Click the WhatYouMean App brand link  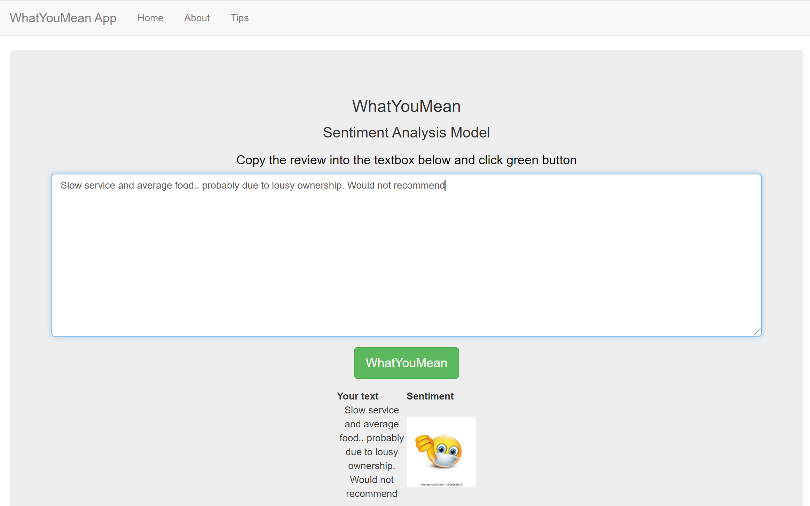point(63,18)
